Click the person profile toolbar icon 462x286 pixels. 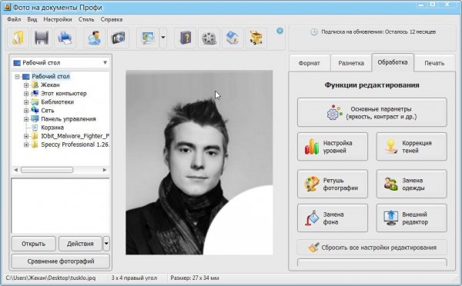point(94,38)
